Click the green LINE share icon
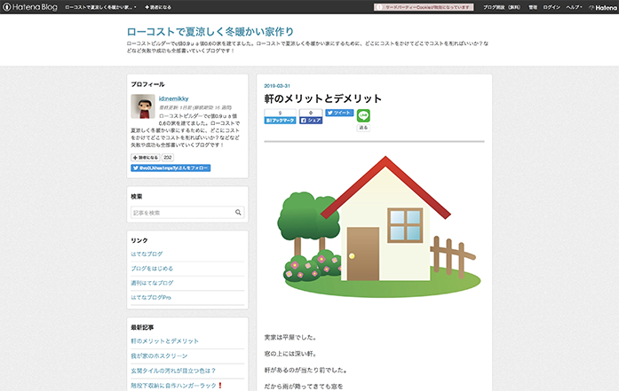 [x=363, y=115]
